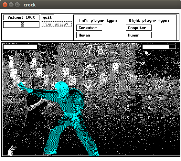Click the dark-clothed fighter's head
This screenshot has height=161, width=181.
point(37,83)
